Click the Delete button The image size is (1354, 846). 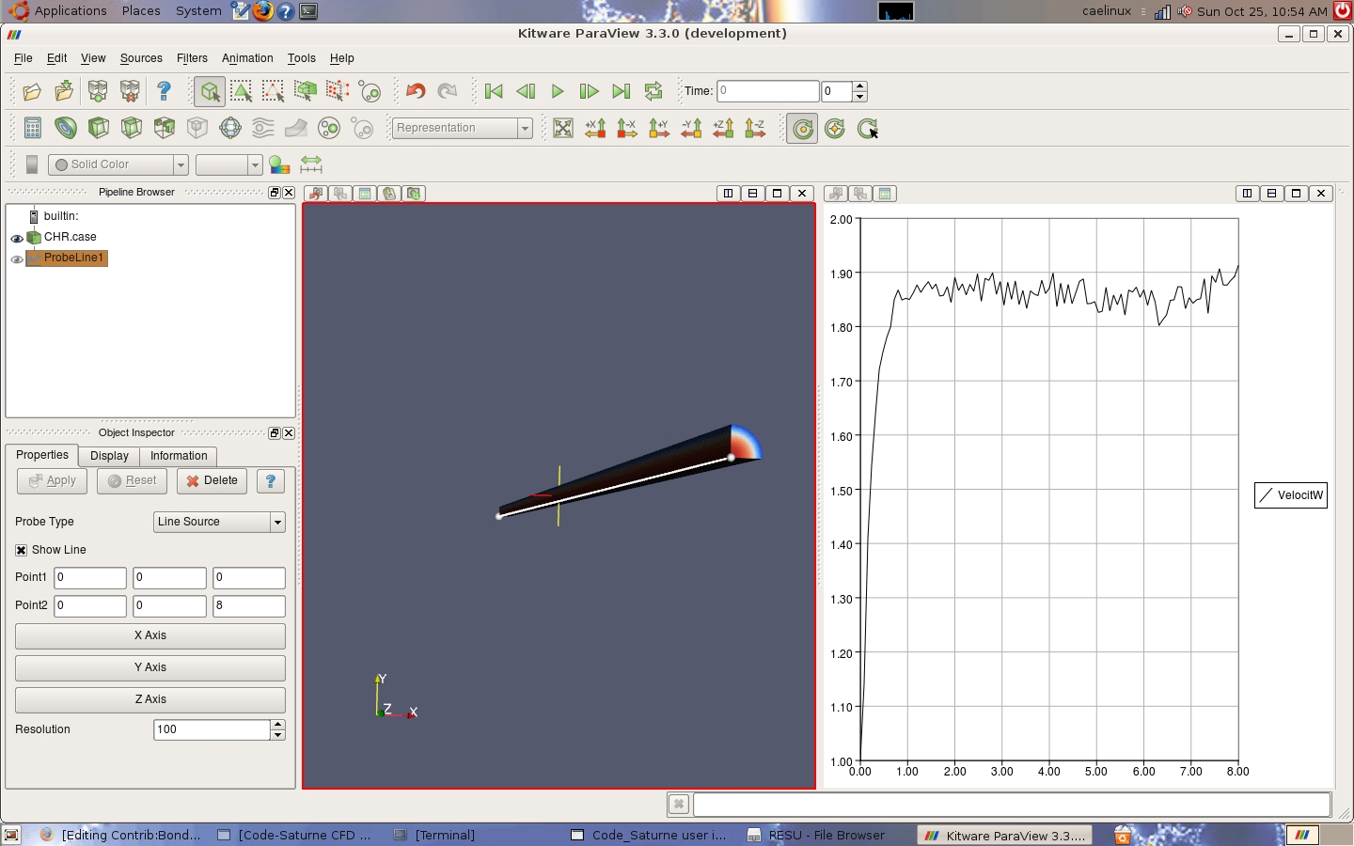pos(212,481)
